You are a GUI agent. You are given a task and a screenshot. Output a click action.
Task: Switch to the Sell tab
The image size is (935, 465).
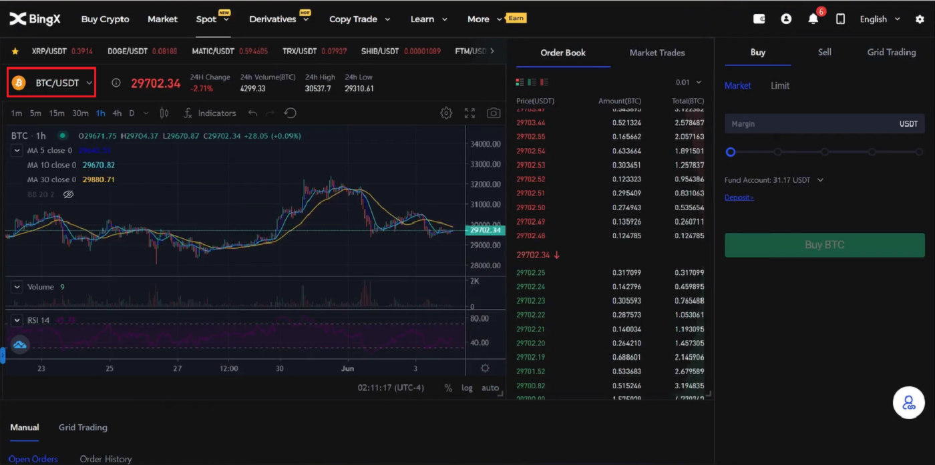(825, 52)
